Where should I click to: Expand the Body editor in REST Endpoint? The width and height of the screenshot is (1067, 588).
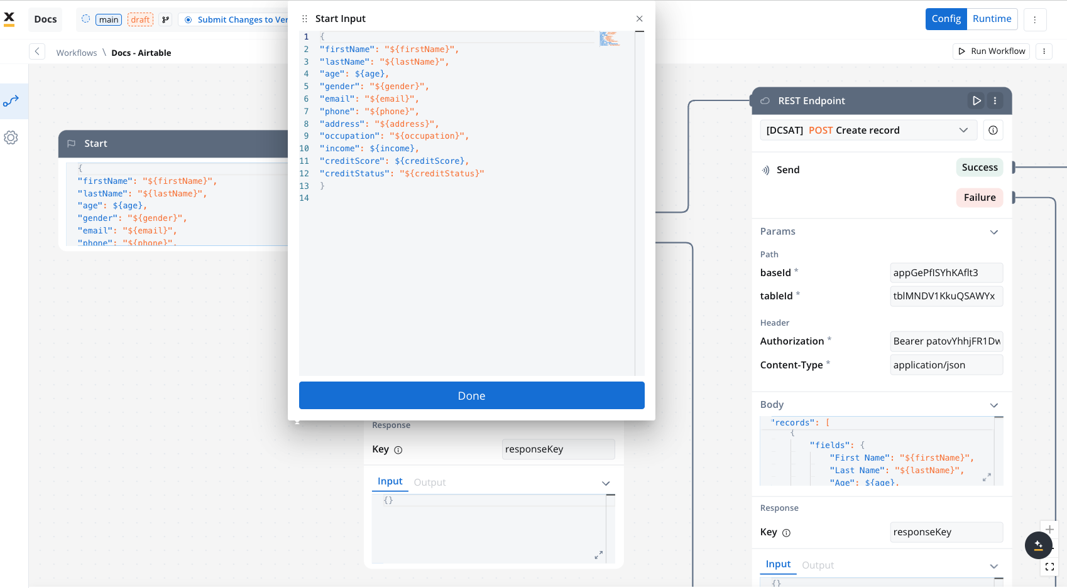tap(987, 478)
